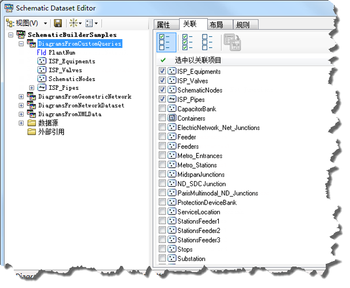Screen dimensions: 350x288
Task: Click the ISP_Valves node icon in tree
Action: [x=42, y=70]
